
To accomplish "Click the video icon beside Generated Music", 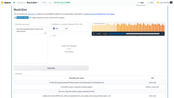I will [92, 23].
